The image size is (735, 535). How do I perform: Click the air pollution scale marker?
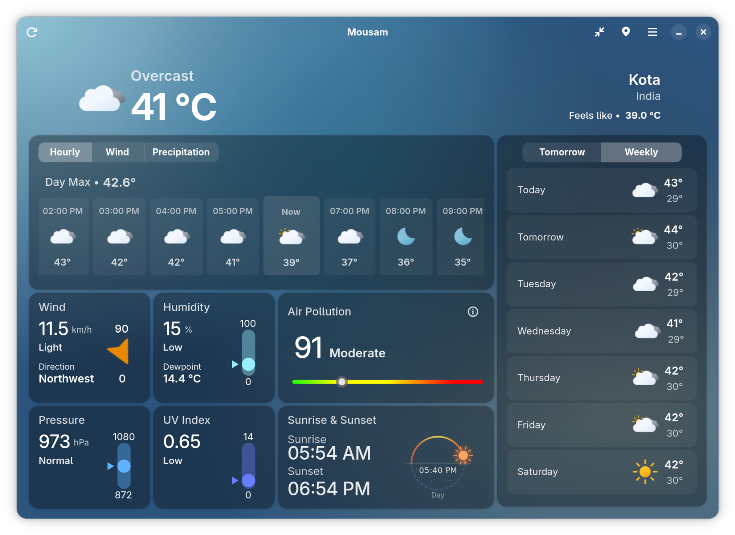point(341,382)
